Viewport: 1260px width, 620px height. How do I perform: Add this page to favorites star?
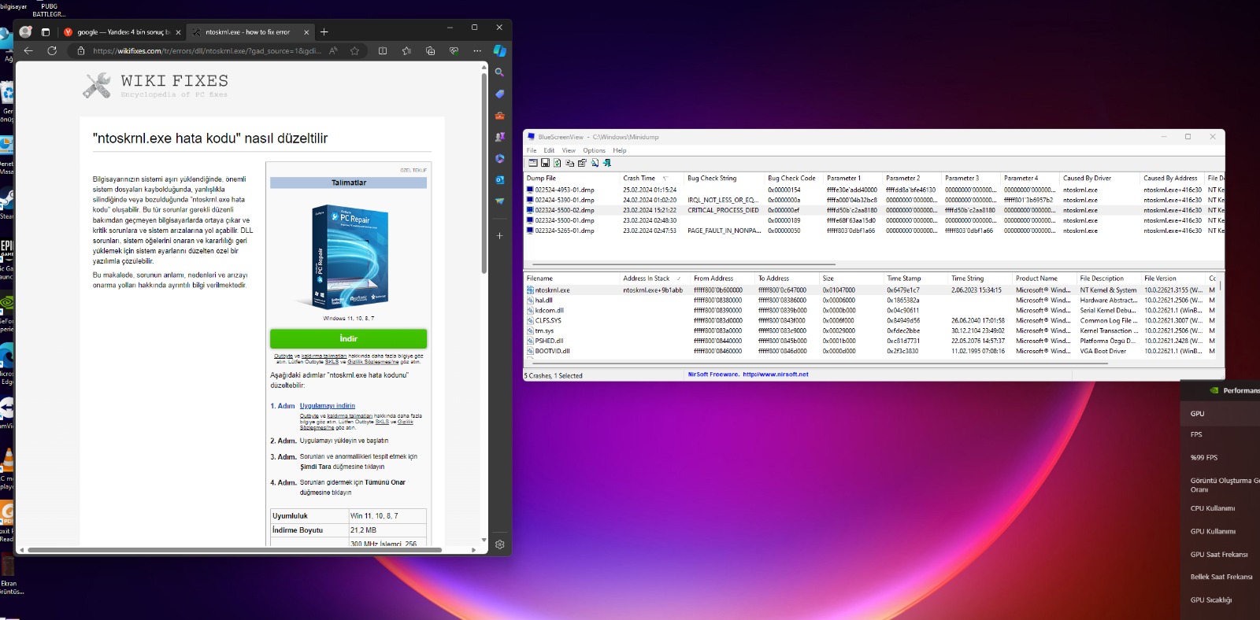[354, 50]
